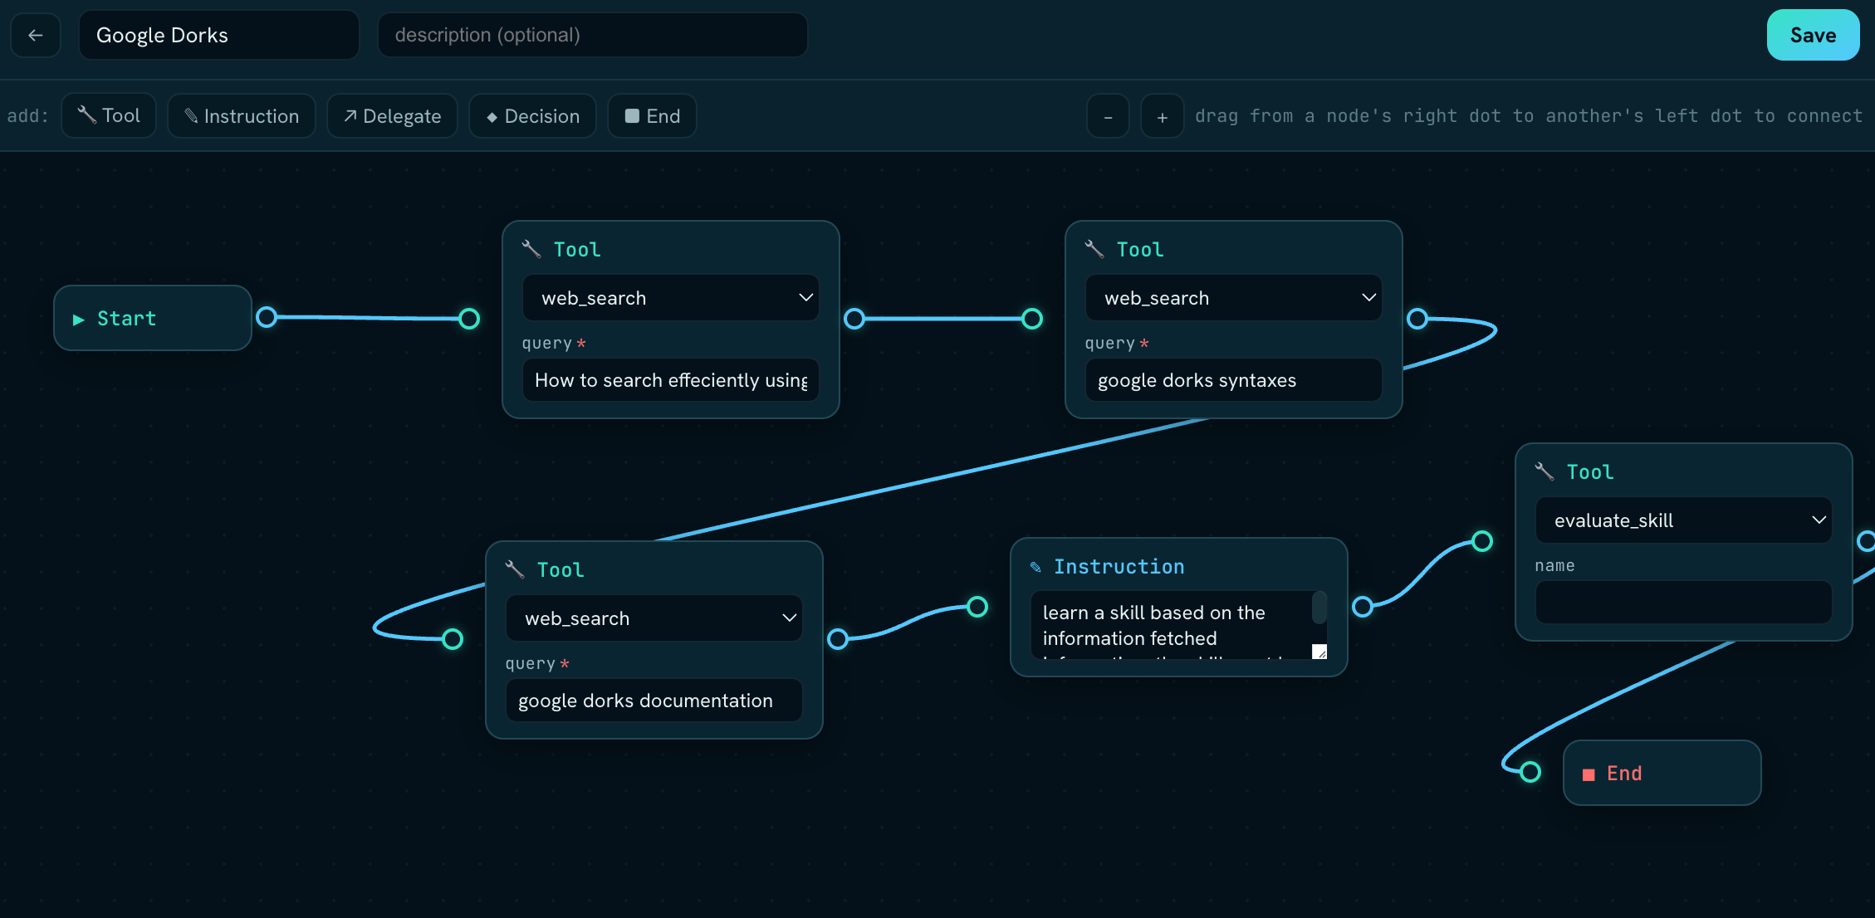Click the description (optional) field

pos(593,35)
